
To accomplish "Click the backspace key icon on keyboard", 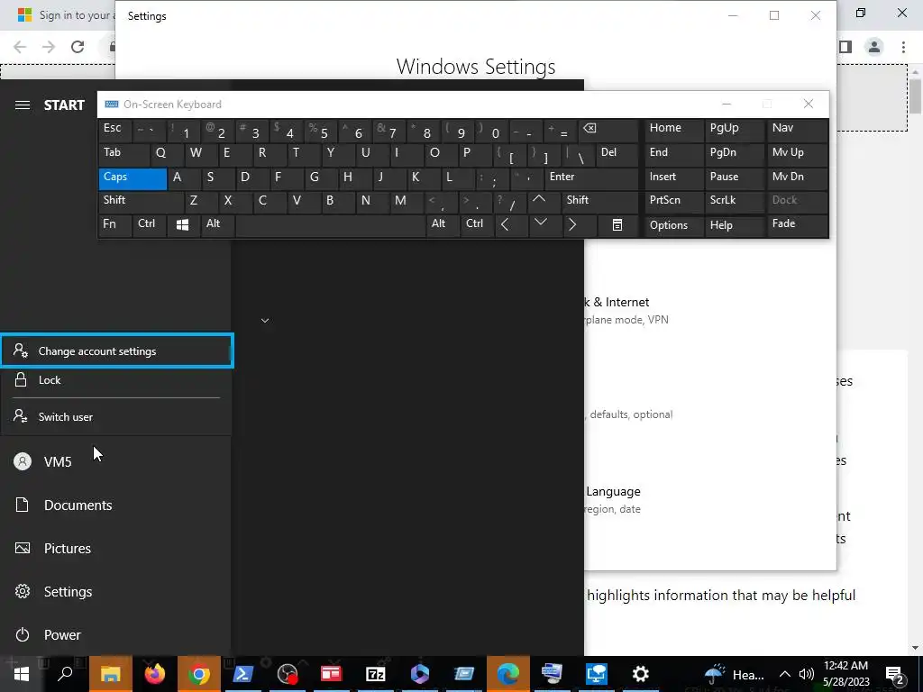I will click(608, 130).
